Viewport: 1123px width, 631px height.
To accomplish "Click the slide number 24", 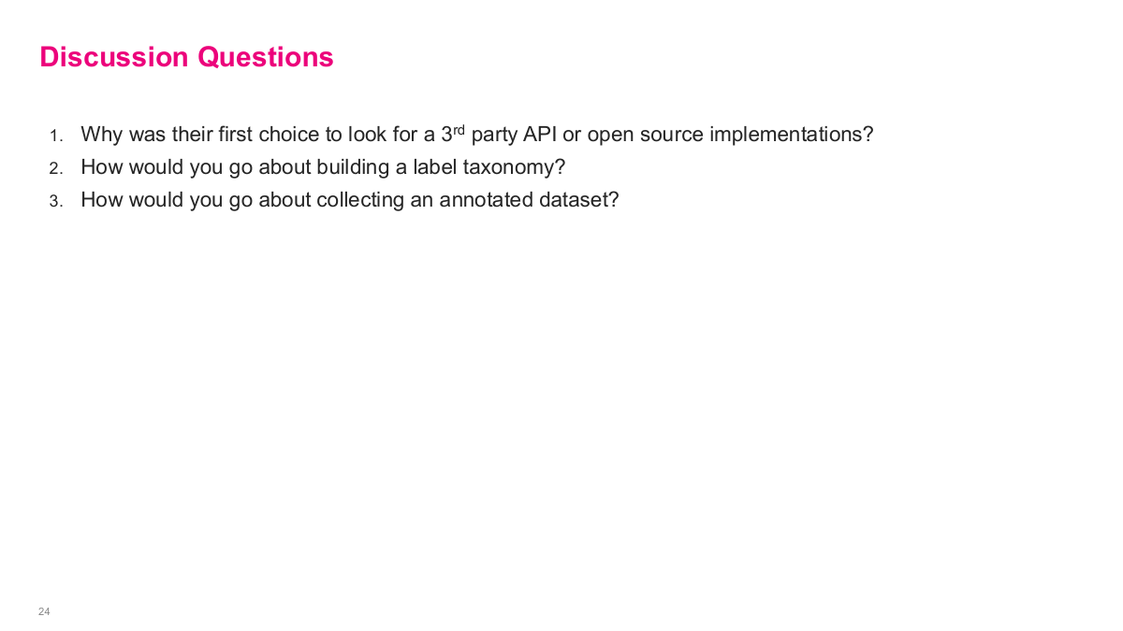I will 44,611.
